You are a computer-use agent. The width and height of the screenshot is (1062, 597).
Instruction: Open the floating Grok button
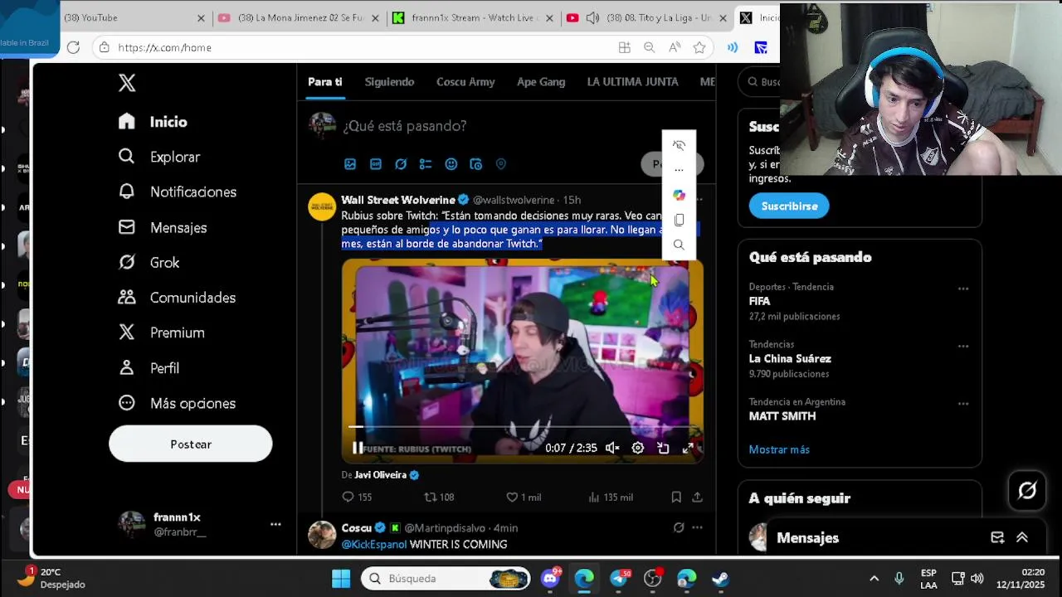click(1027, 491)
